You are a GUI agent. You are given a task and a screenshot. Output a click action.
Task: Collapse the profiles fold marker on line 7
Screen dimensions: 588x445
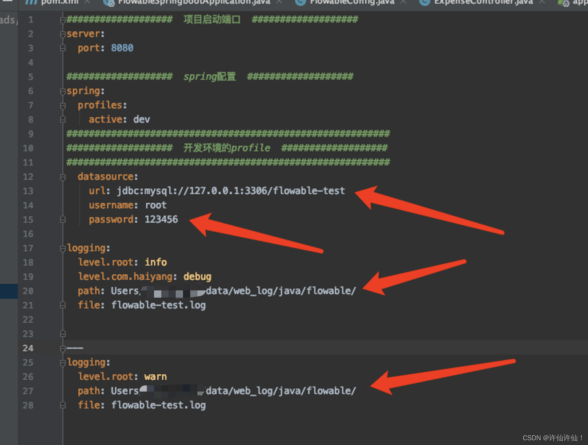point(63,105)
